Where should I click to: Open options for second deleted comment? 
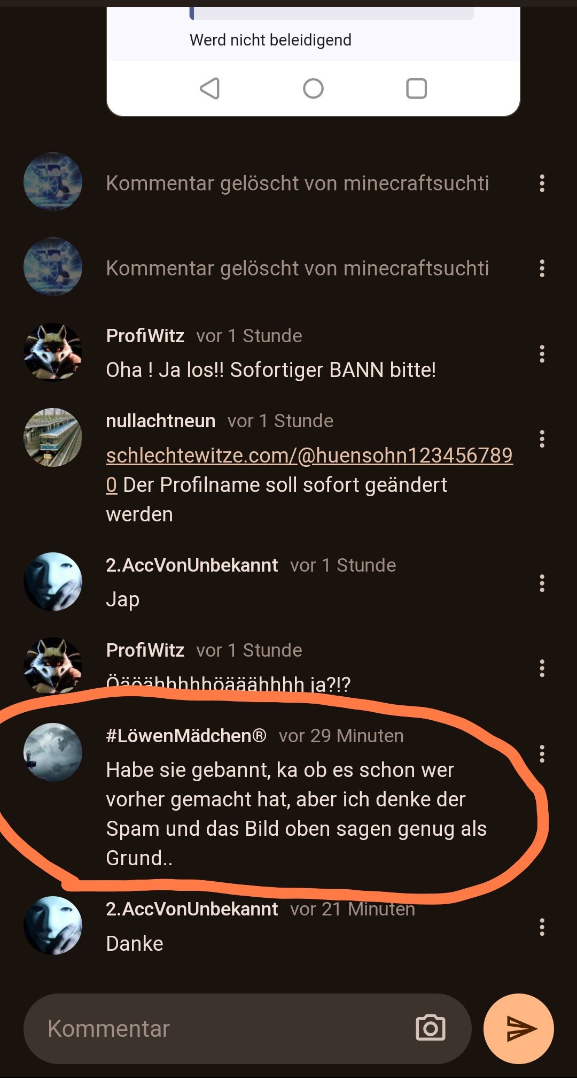[x=542, y=268]
